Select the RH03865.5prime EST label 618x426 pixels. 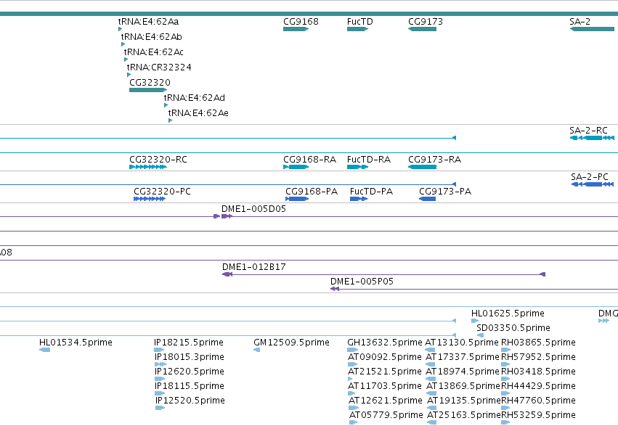point(538,343)
